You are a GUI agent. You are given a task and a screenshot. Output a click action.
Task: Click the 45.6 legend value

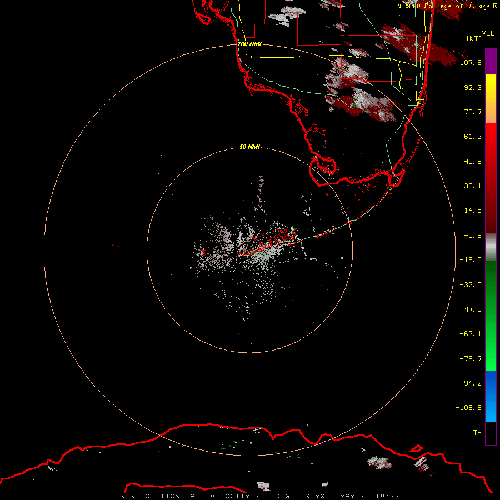[x=473, y=161]
